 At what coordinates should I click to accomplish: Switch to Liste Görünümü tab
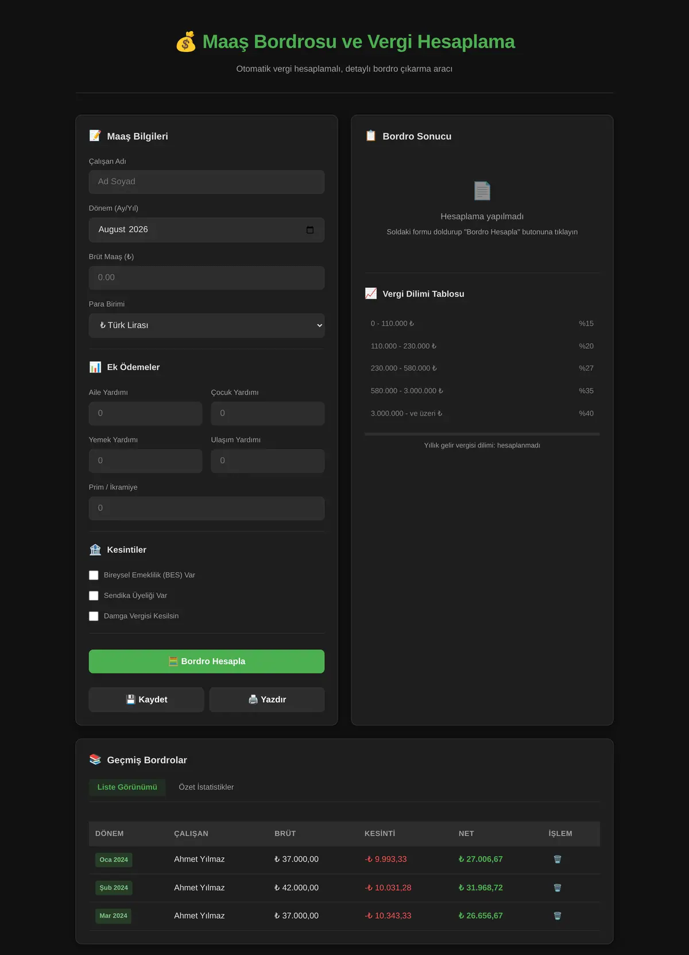point(127,787)
